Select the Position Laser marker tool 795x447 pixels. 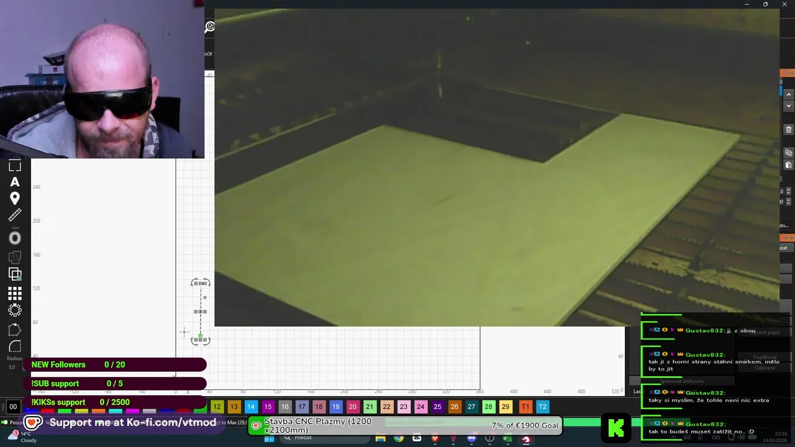point(15,198)
